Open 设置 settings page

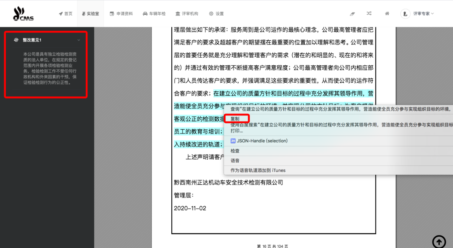coord(216,14)
